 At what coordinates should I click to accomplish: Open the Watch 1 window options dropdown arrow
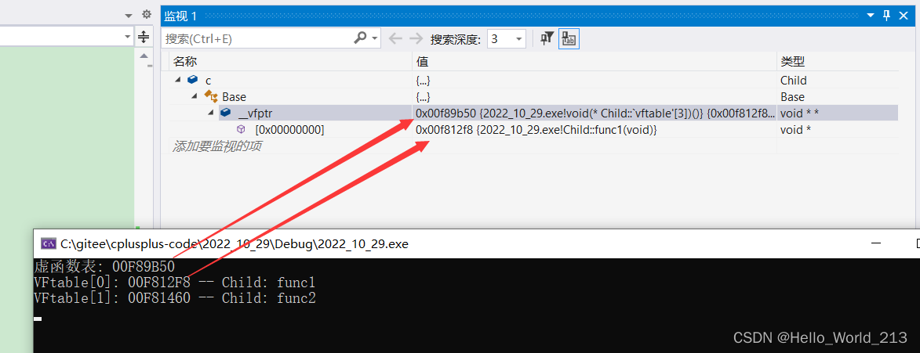(x=870, y=16)
